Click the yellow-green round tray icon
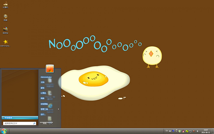The image size is (214, 134). [x=187, y=131]
